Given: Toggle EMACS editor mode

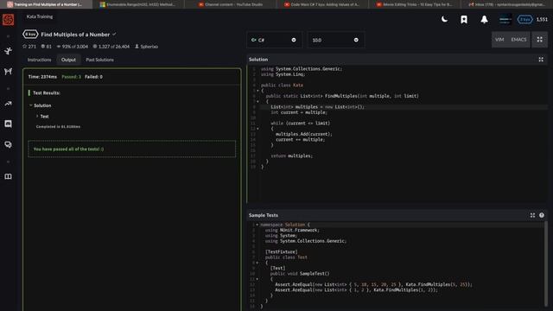Looking at the screenshot, I should point(518,40).
